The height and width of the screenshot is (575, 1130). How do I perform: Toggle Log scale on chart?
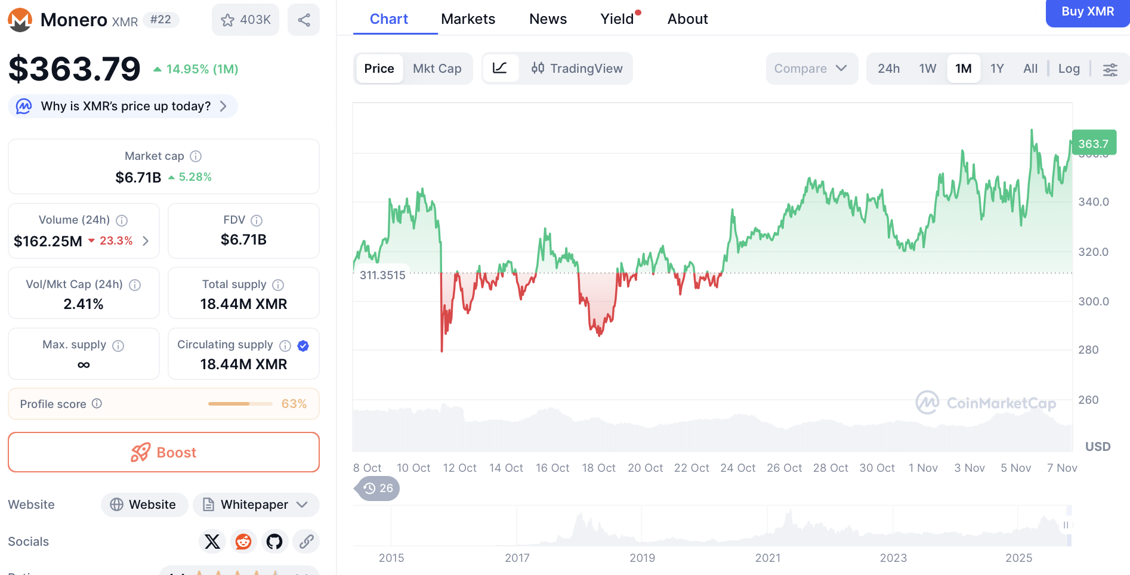pyautogui.click(x=1069, y=69)
